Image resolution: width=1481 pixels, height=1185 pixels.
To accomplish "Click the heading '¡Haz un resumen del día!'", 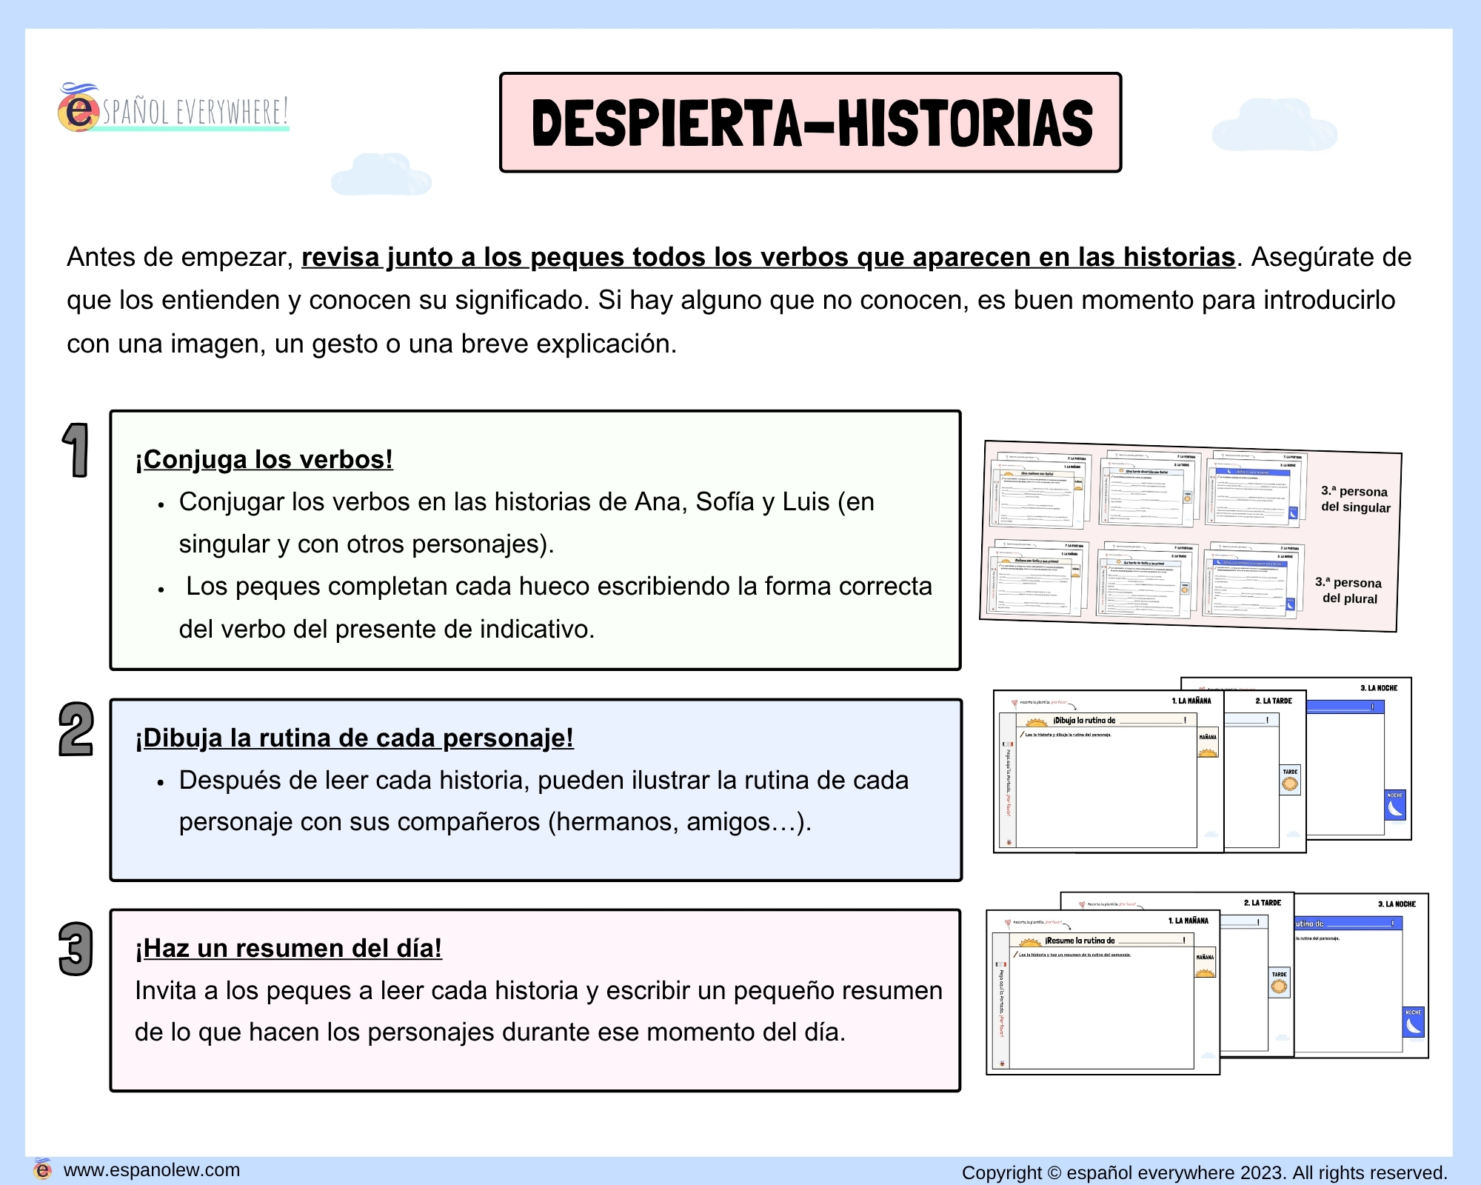I will (288, 948).
